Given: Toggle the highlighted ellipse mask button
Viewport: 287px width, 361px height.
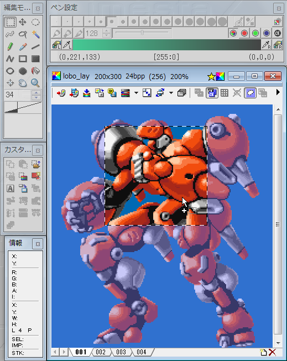Looking at the screenshot, I should pyautogui.click(x=250, y=93).
